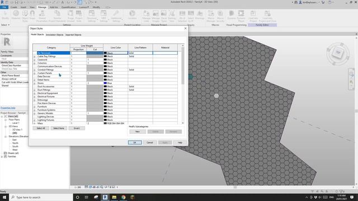Click the Save icon in quick access toolbar

click(x=16, y=2)
